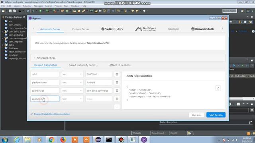Viewport: 255px width, 143px height.
Task: Open Internet Explorer from the taskbar
Action: (x=17, y=139)
